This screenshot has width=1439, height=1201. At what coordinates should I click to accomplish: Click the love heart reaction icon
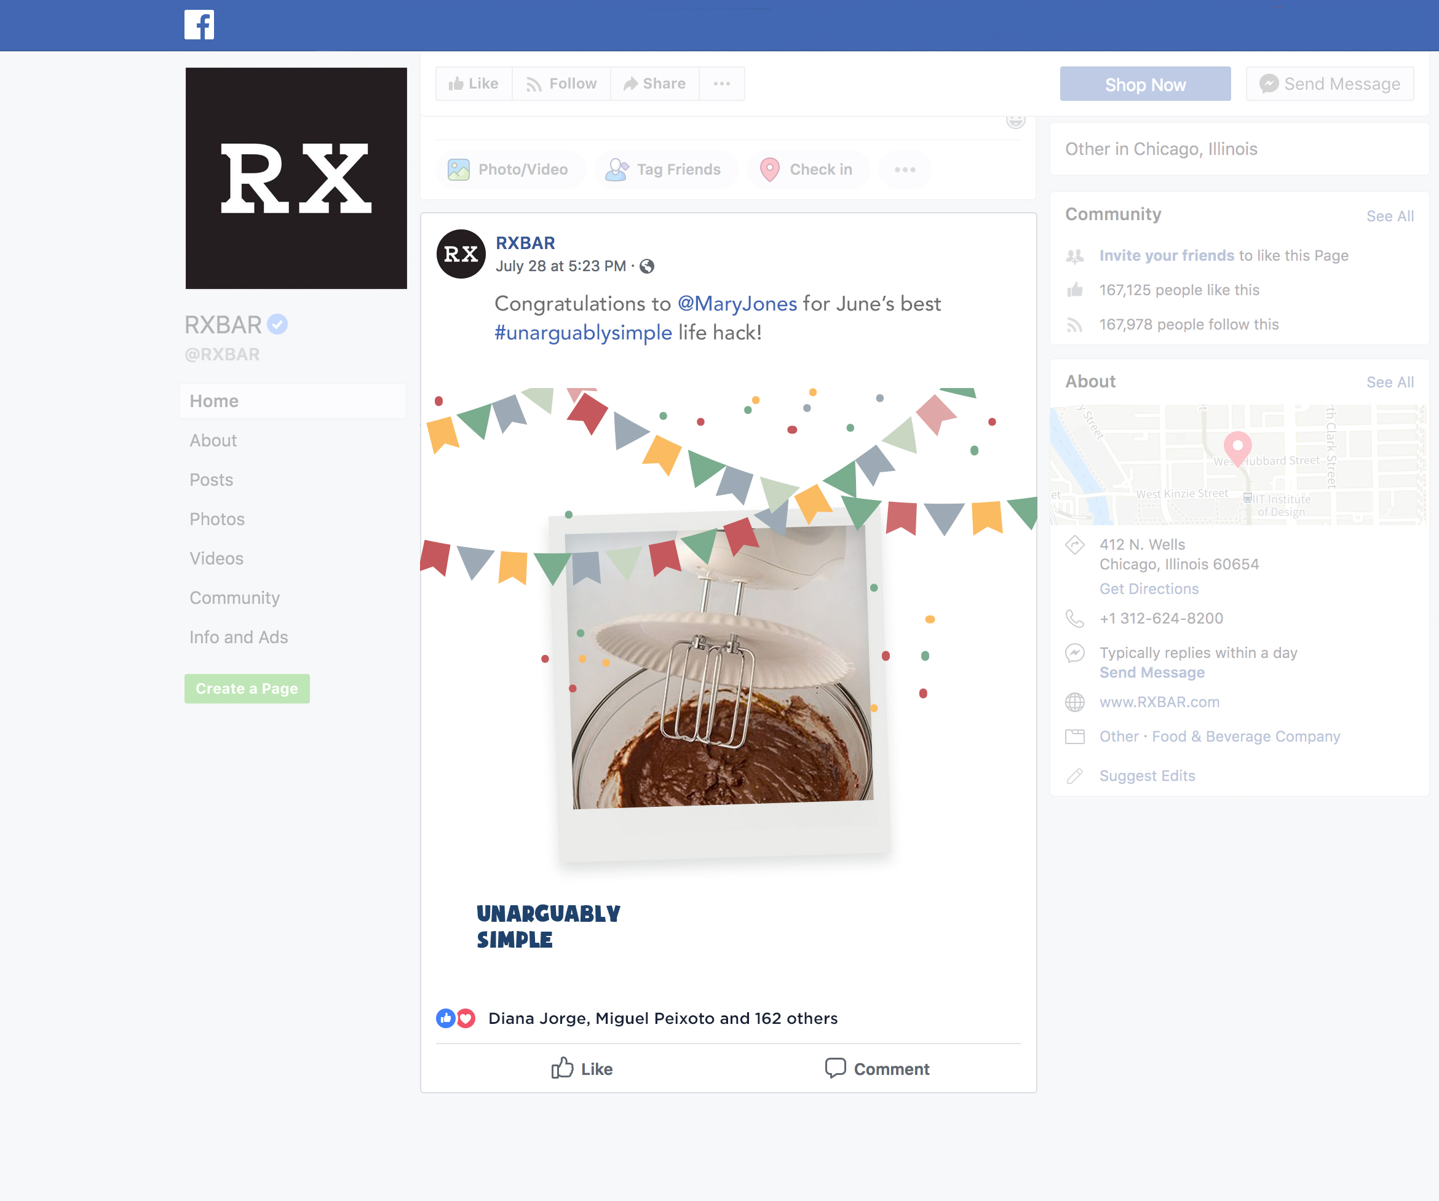click(x=466, y=1018)
